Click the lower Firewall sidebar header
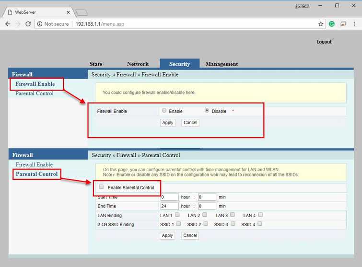The image size is (362, 267). point(48,155)
